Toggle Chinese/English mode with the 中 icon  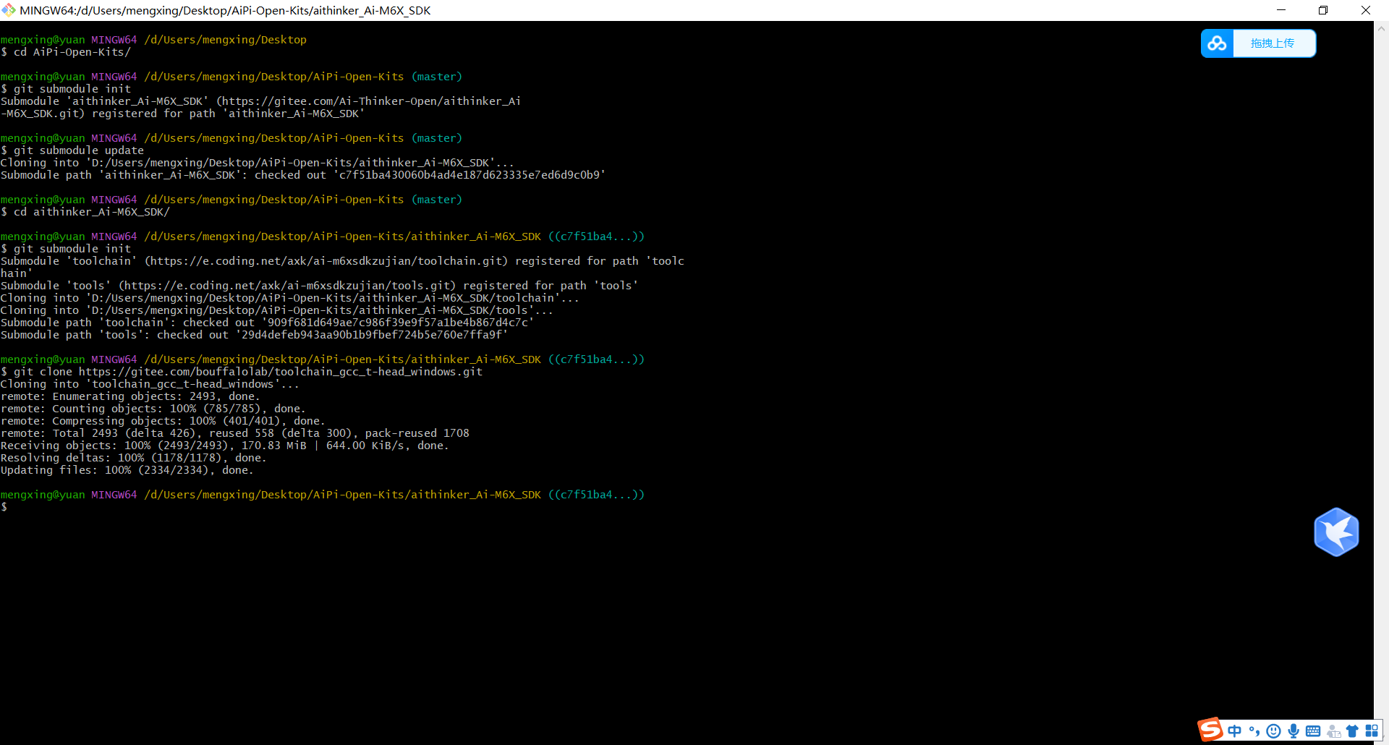pos(1234,731)
